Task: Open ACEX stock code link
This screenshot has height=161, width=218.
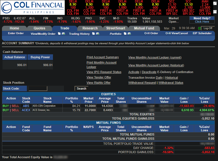Action: [x=26, y=110]
